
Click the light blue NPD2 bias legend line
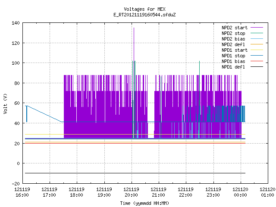pyautogui.click(x=257, y=39)
